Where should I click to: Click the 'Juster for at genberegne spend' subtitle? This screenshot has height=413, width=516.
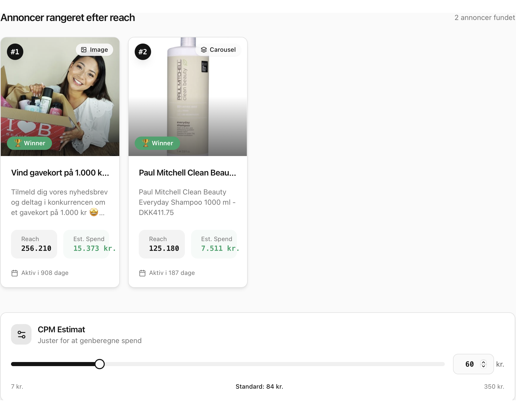(x=90, y=340)
